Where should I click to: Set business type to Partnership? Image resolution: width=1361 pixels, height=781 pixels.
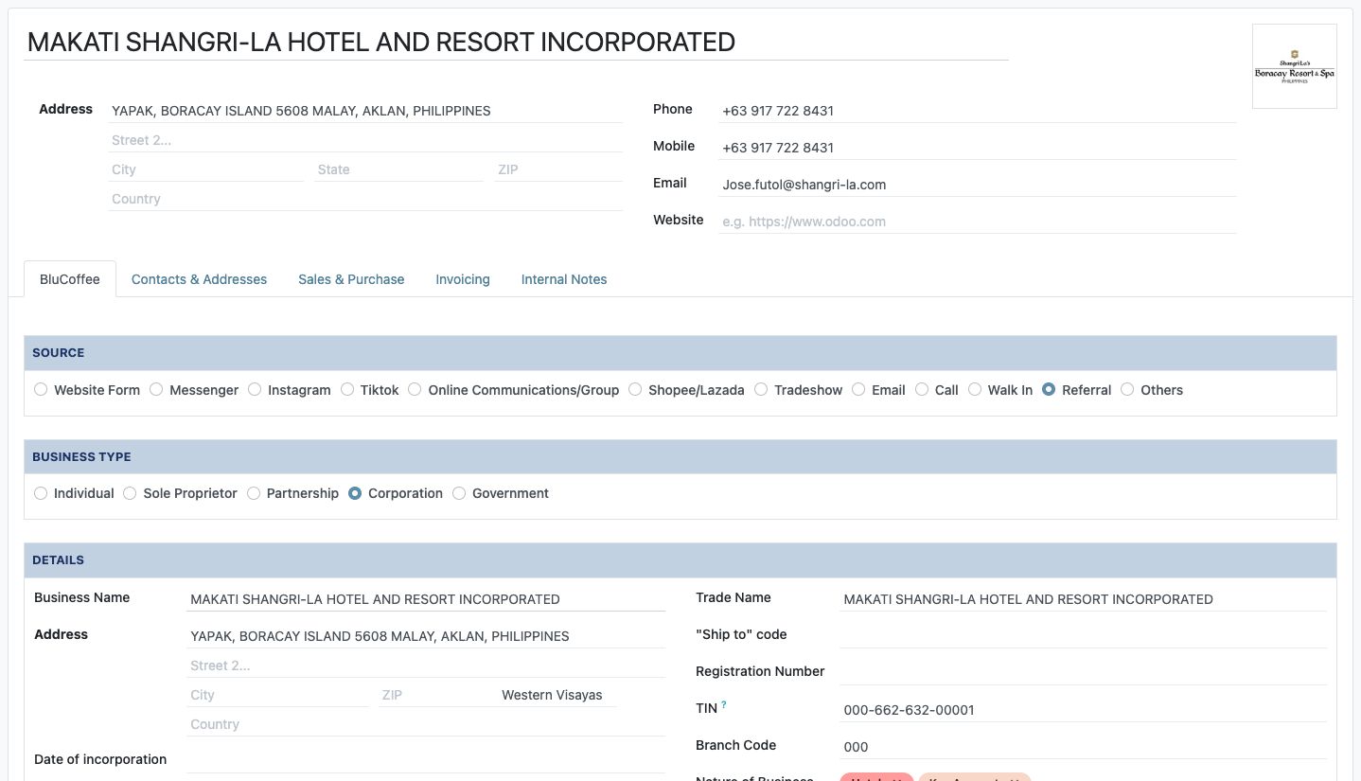254,493
